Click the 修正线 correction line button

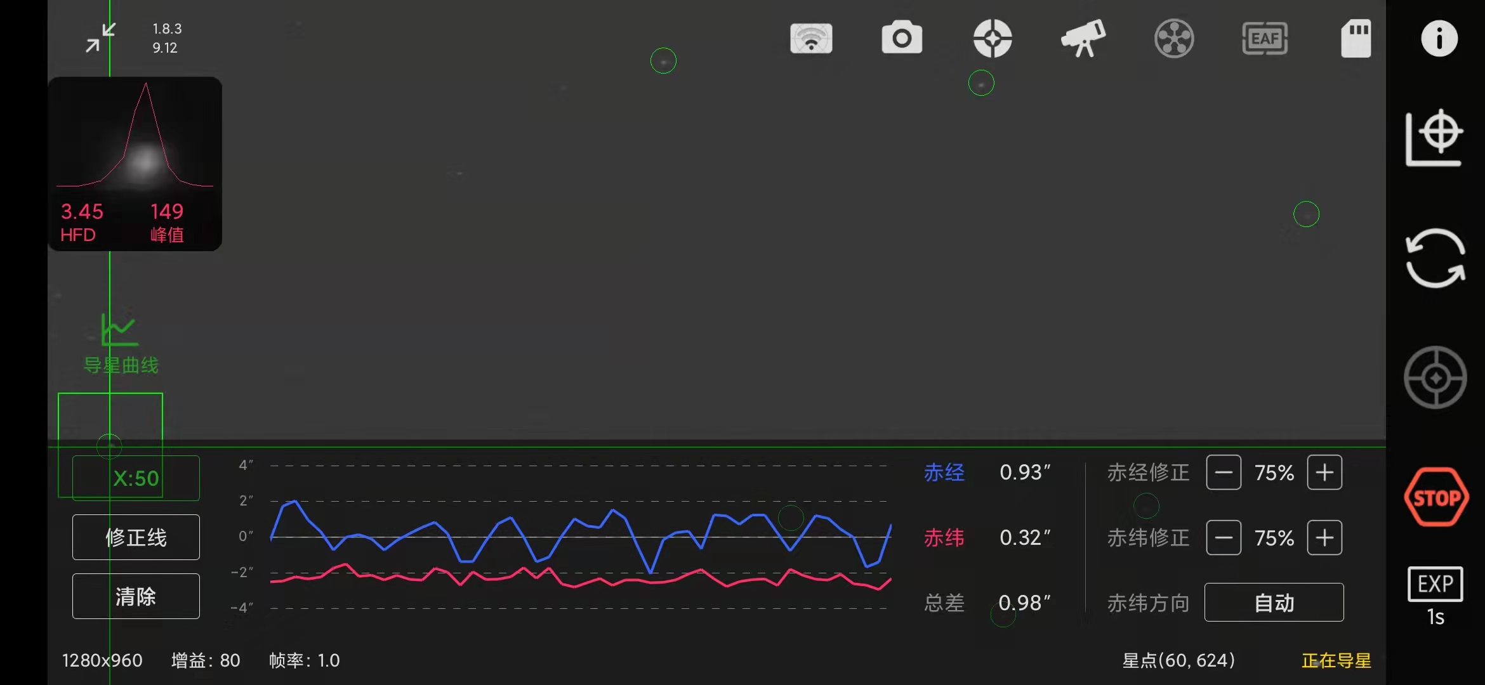click(135, 537)
